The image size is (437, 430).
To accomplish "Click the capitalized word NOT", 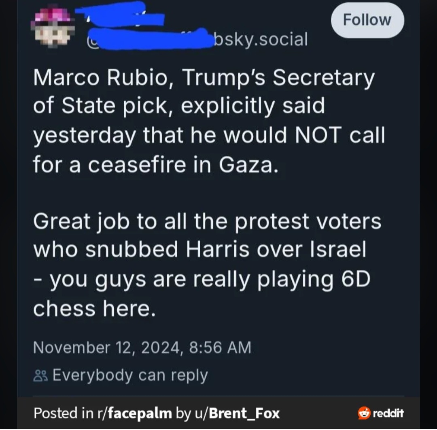I will tap(318, 135).
